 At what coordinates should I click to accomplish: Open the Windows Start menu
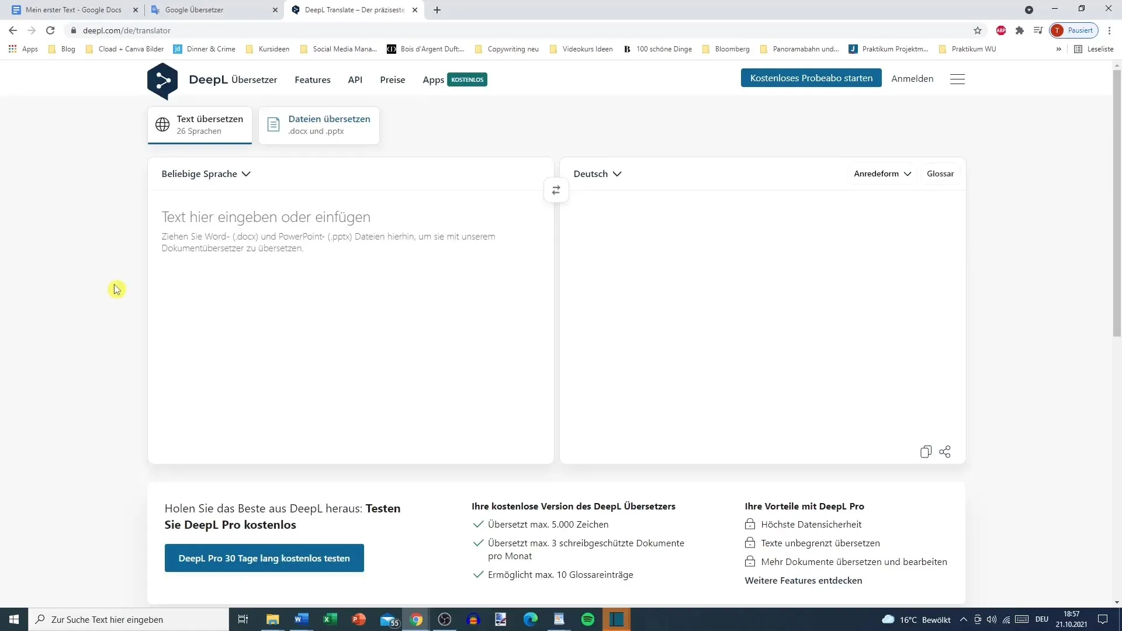pyautogui.click(x=14, y=619)
